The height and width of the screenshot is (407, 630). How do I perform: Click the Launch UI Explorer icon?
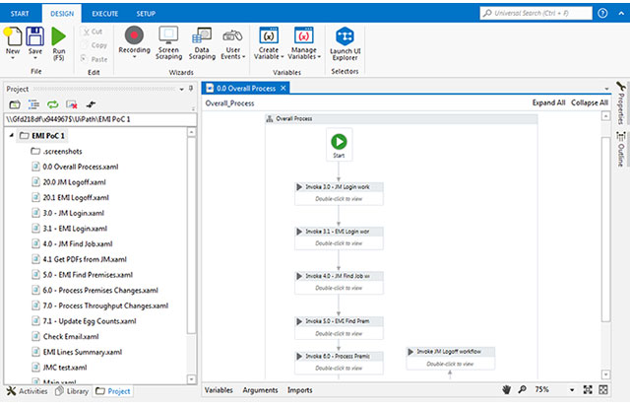click(x=345, y=35)
